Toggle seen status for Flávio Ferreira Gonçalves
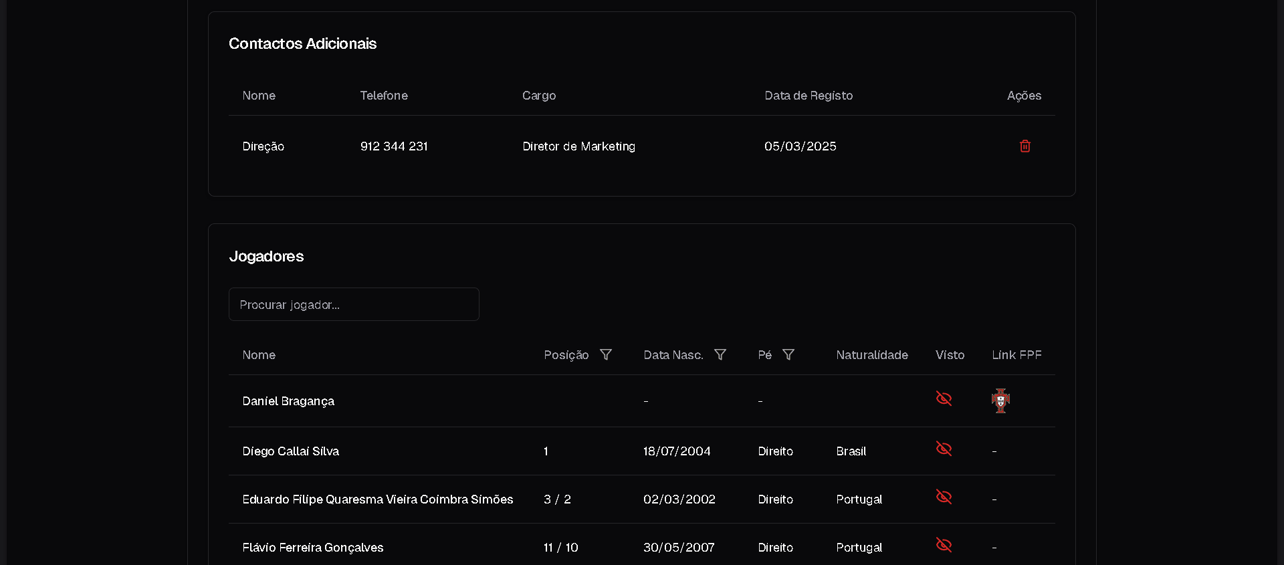The width and height of the screenshot is (1284, 565). coord(944,545)
